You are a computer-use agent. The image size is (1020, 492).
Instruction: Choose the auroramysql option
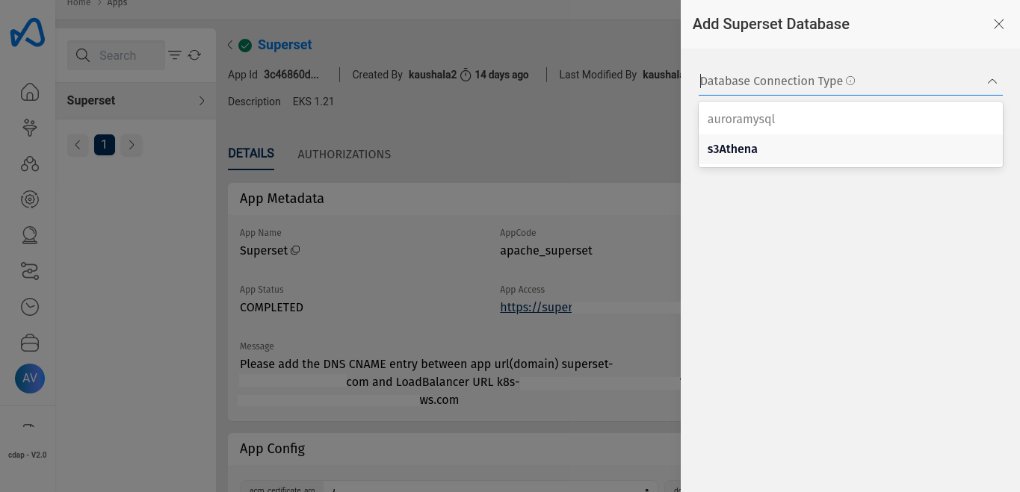point(850,119)
